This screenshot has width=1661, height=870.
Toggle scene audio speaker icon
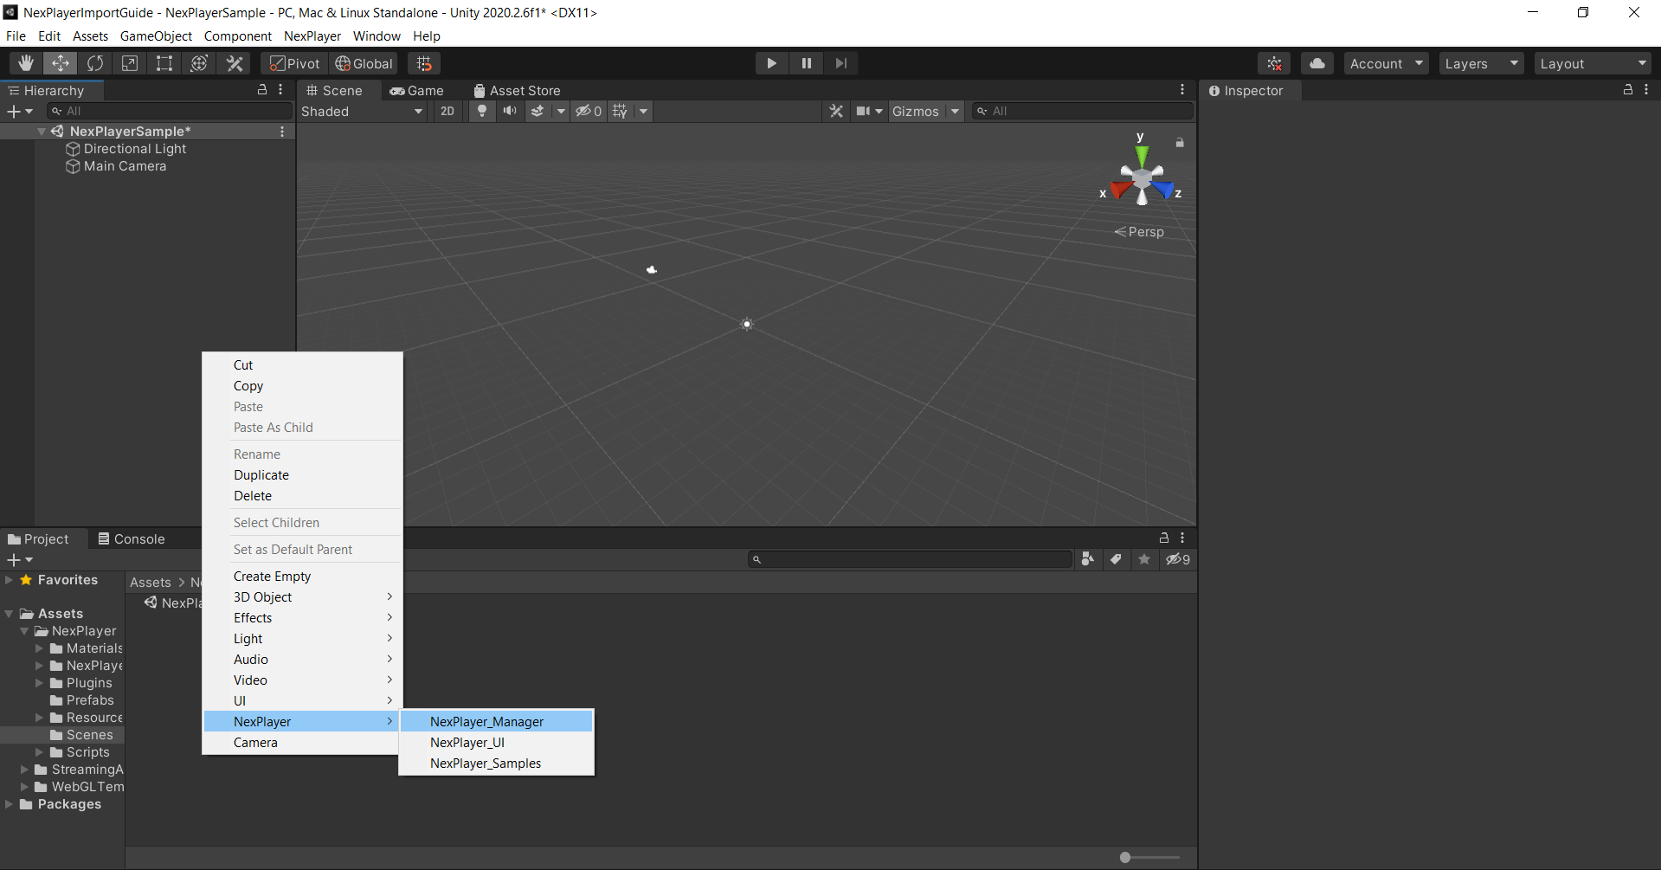510,111
